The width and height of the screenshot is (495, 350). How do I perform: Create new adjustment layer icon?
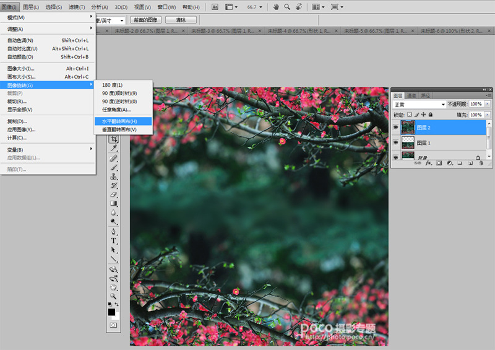[450, 163]
